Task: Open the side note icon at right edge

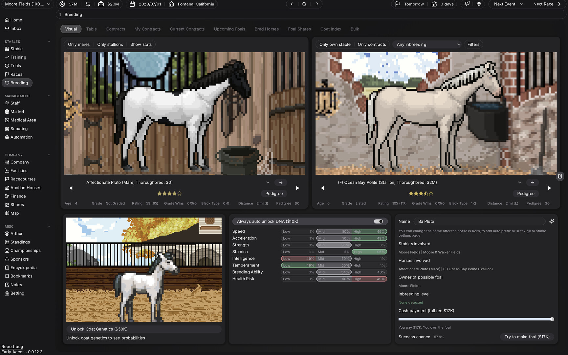Action: [x=560, y=176]
